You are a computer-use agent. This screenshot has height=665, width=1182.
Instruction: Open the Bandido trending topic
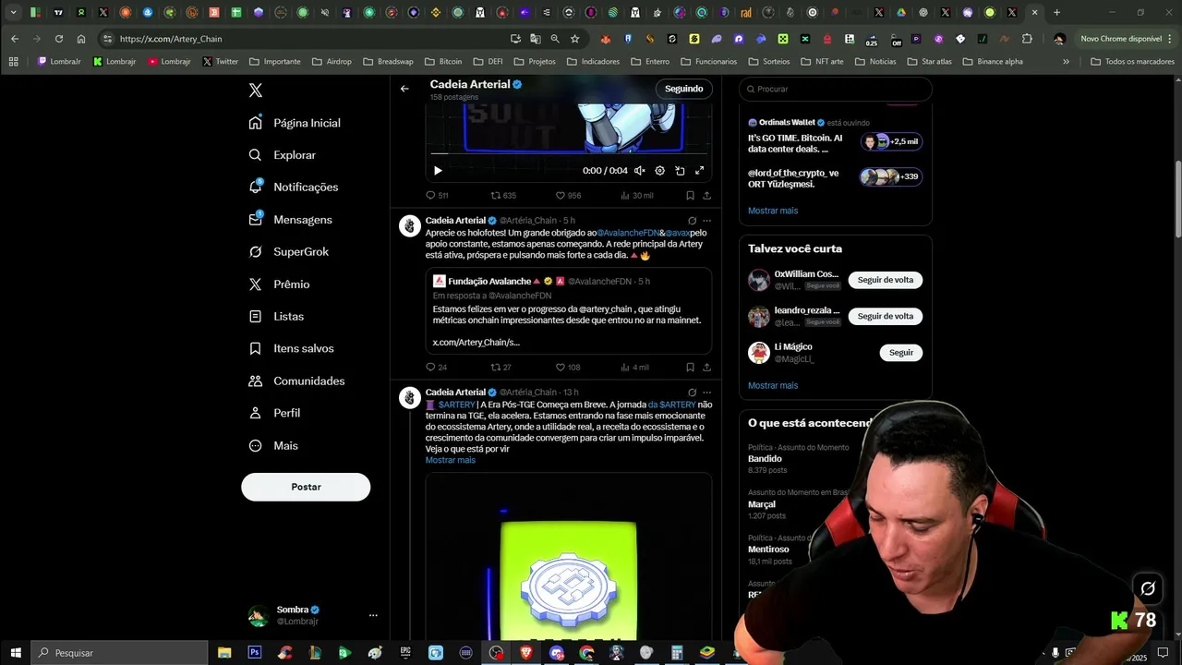coord(765,459)
